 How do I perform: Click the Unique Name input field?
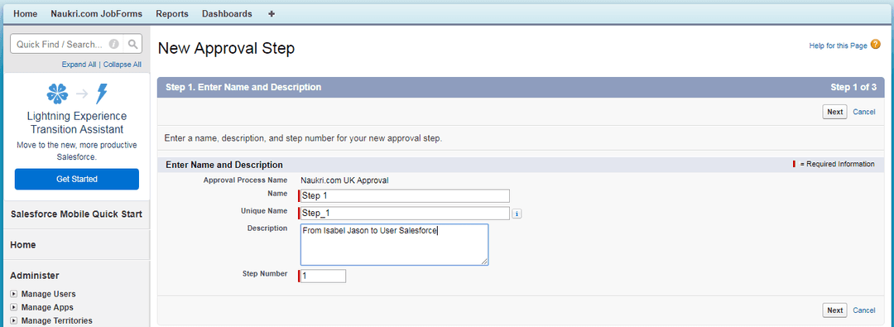pos(404,214)
